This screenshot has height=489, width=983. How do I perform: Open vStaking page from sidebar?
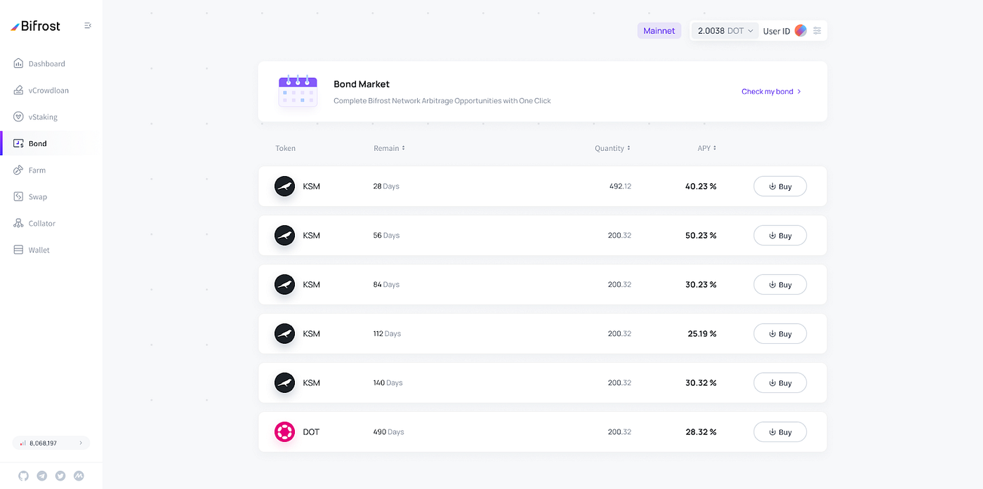(43, 117)
